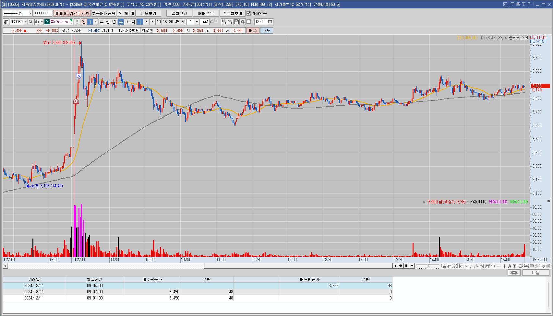The height and width of the screenshot is (316, 553).
Task: Select the 주 weekly period toggle
Action: (x=102, y=22)
